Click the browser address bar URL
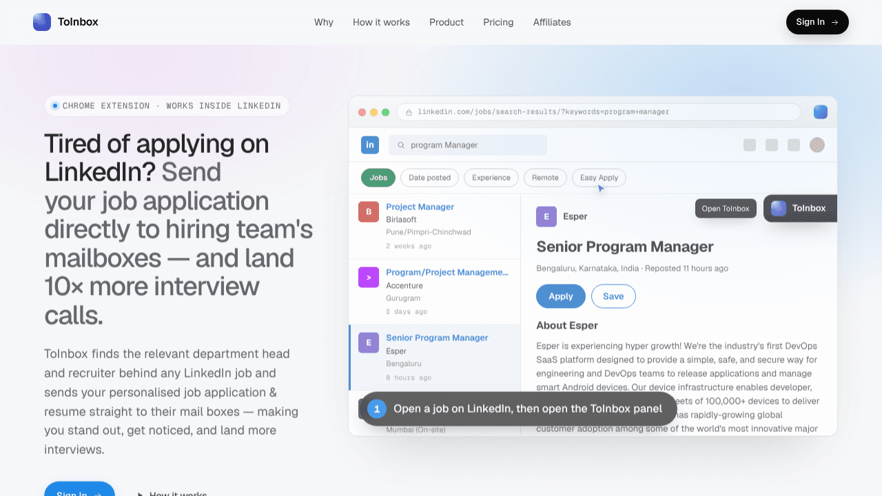The height and width of the screenshot is (496, 882). click(543, 112)
